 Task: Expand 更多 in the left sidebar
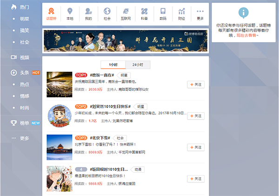[24, 138]
